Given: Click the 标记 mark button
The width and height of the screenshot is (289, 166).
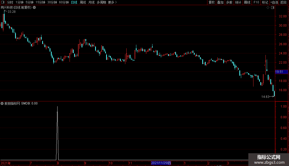Looking at the screenshot, I should coord(265,2).
